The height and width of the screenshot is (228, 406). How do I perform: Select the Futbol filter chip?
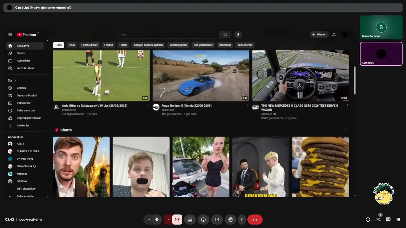point(123,45)
